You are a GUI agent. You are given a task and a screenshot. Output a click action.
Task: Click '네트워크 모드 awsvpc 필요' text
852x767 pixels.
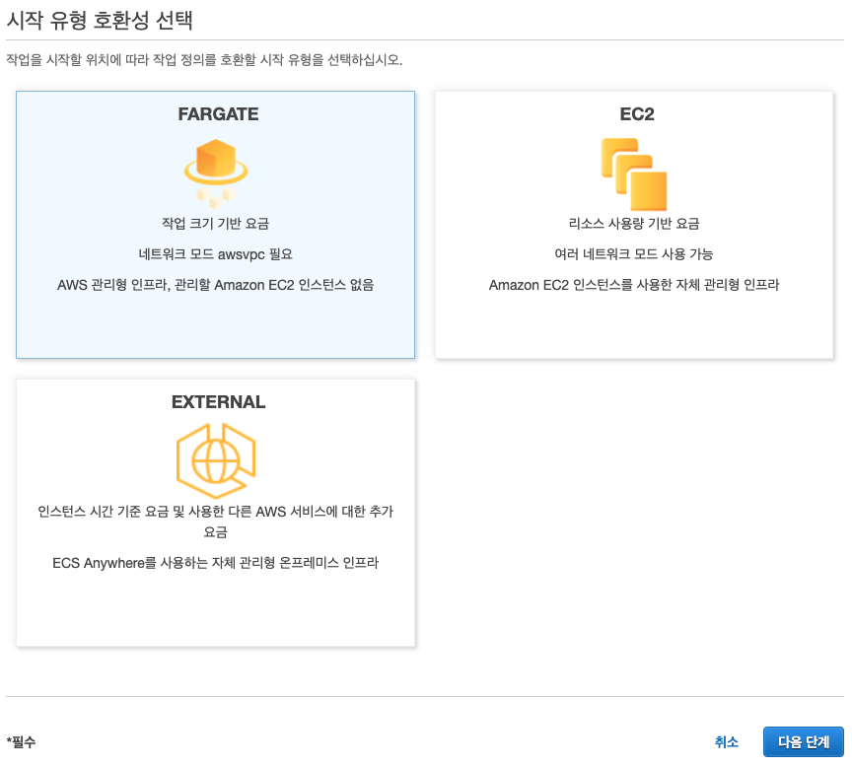(x=216, y=254)
